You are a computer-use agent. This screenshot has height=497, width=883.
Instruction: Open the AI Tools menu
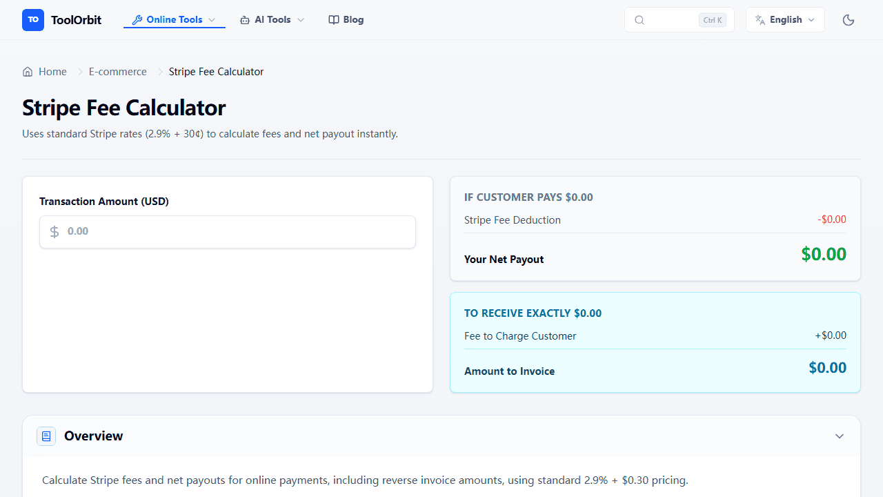(x=272, y=20)
